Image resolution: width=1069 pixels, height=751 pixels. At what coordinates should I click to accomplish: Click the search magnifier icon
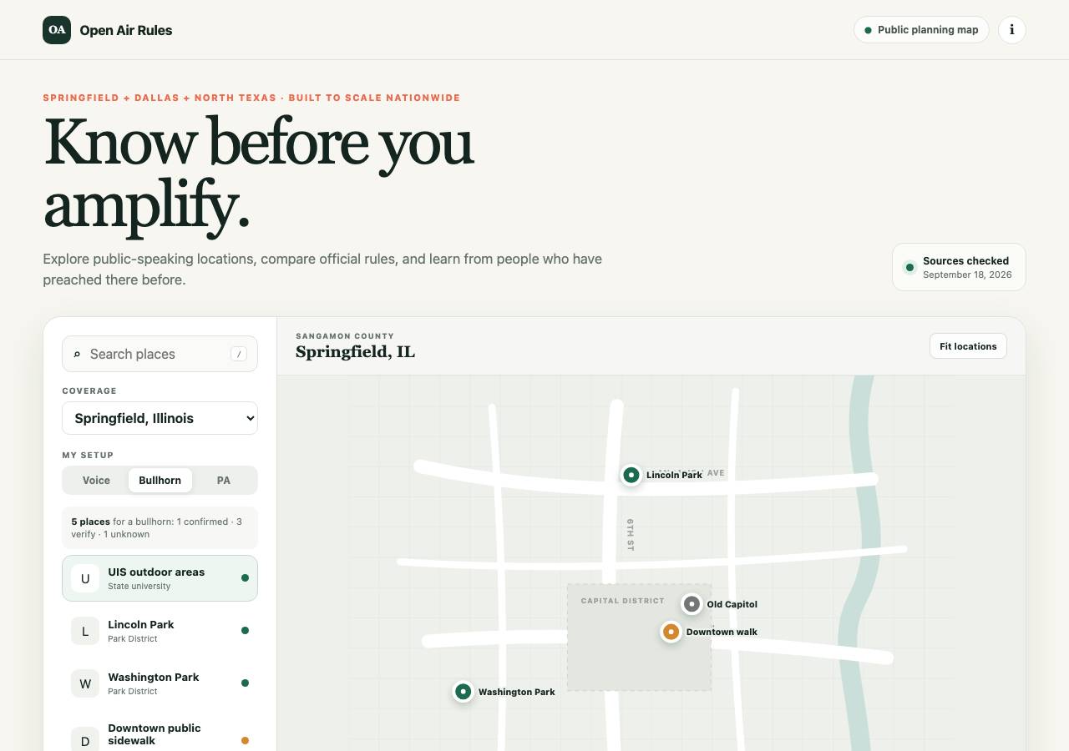(77, 354)
